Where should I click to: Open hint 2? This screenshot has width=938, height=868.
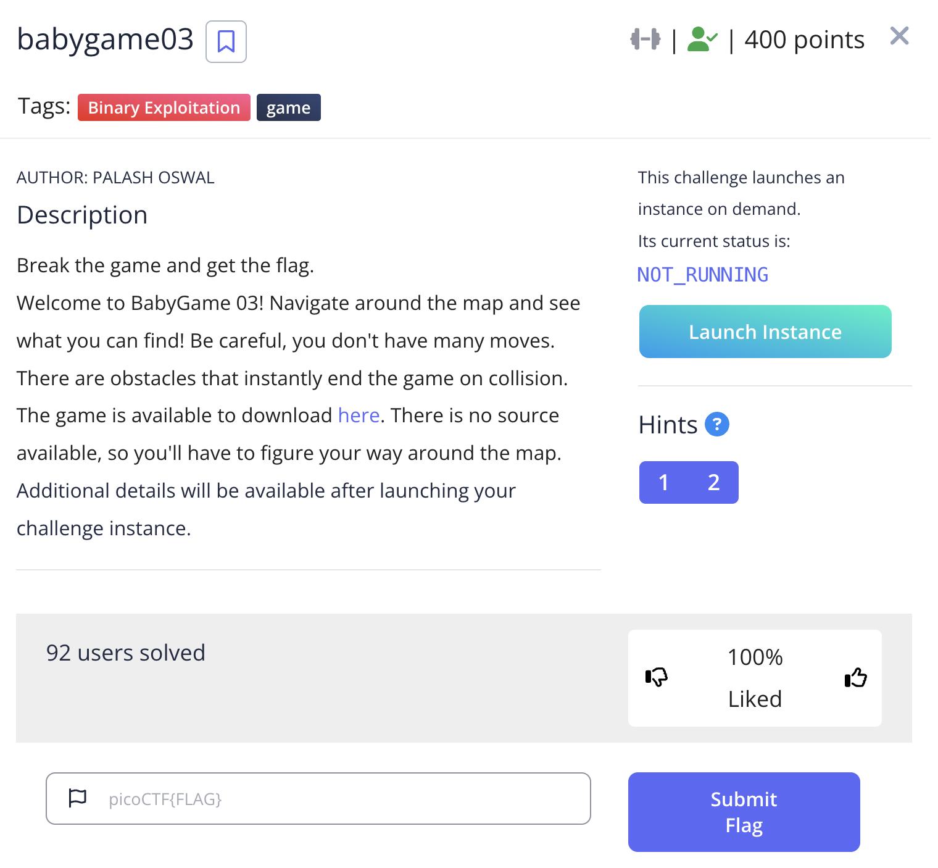click(713, 482)
